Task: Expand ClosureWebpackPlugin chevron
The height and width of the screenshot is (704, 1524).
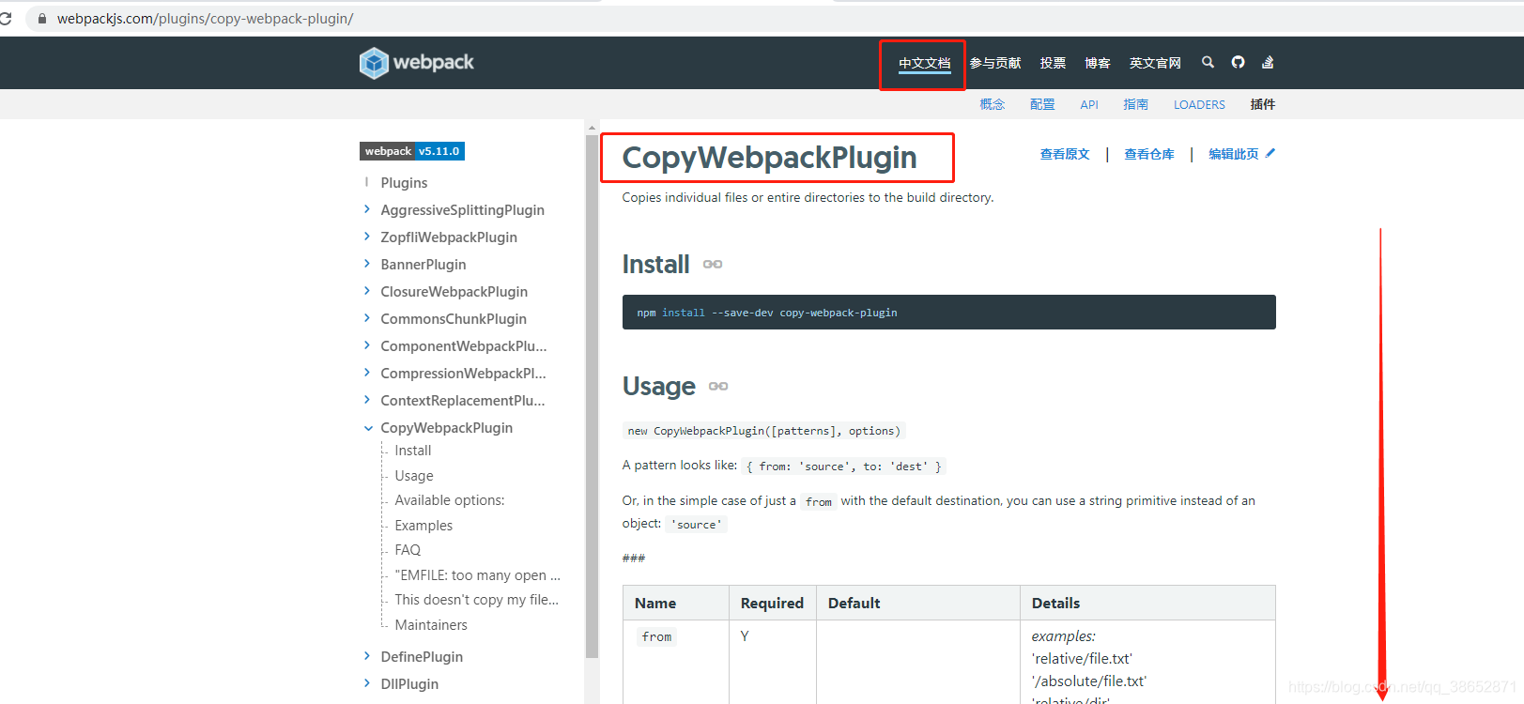Action: (367, 291)
